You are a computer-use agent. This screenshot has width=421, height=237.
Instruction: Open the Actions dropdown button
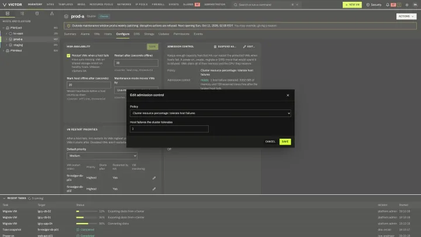(x=406, y=16)
